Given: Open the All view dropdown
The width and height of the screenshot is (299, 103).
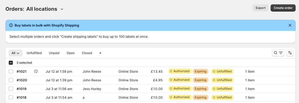Looking at the screenshot, I should click(15, 53).
